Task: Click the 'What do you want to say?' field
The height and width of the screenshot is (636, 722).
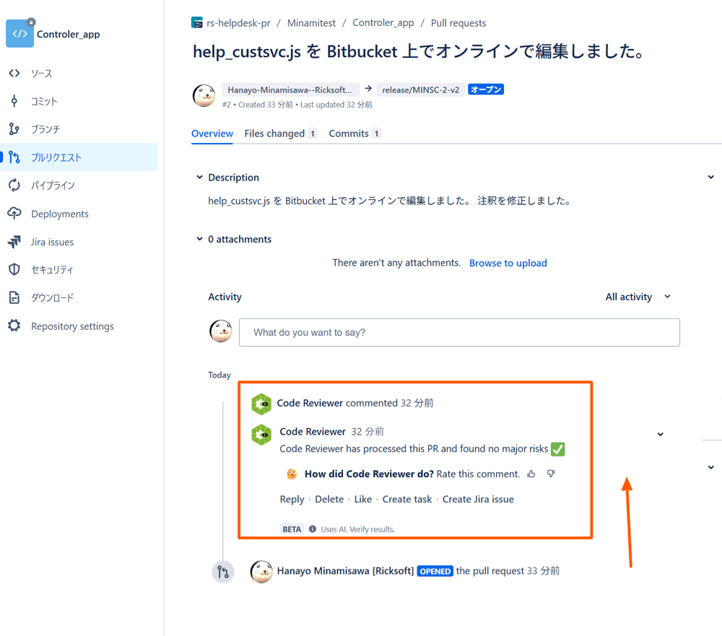Action: [459, 333]
